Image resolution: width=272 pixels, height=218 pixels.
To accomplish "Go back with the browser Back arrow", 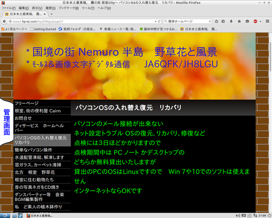I will click(x=4, y=21).
